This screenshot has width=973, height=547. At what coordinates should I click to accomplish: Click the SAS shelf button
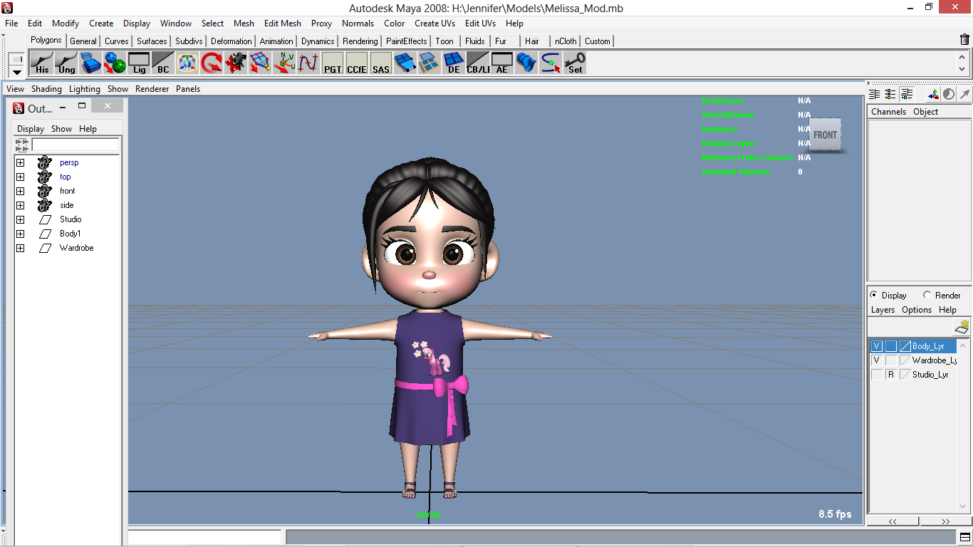pyautogui.click(x=381, y=63)
